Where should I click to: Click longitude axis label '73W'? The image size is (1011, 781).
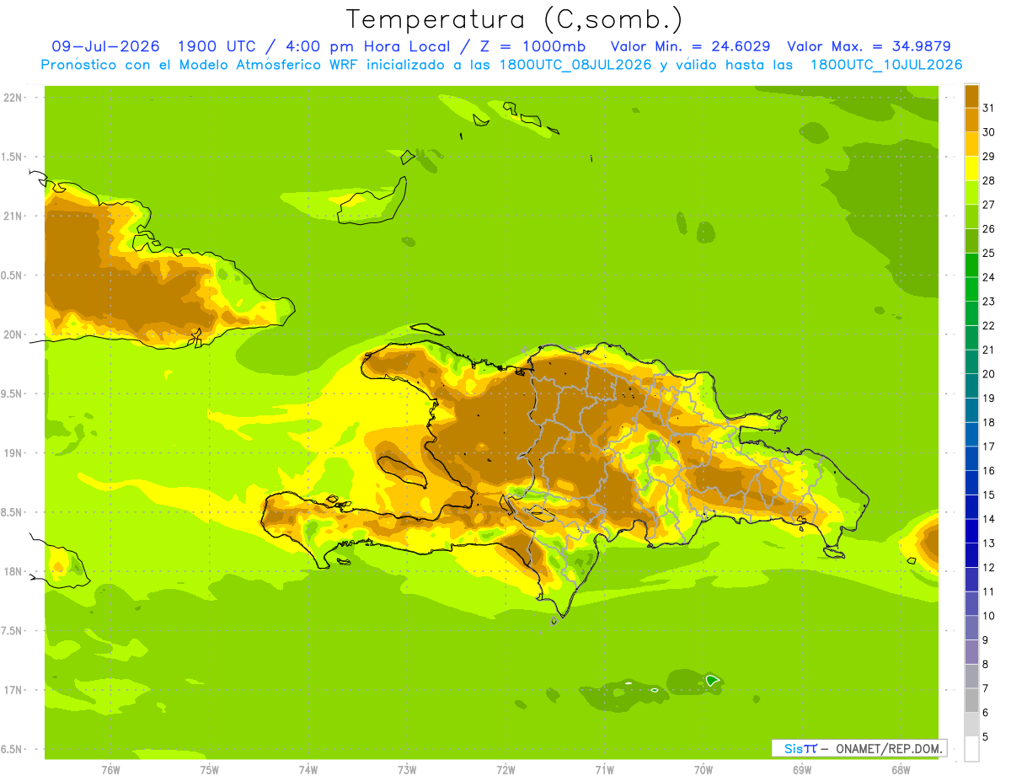[x=407, y=770]
